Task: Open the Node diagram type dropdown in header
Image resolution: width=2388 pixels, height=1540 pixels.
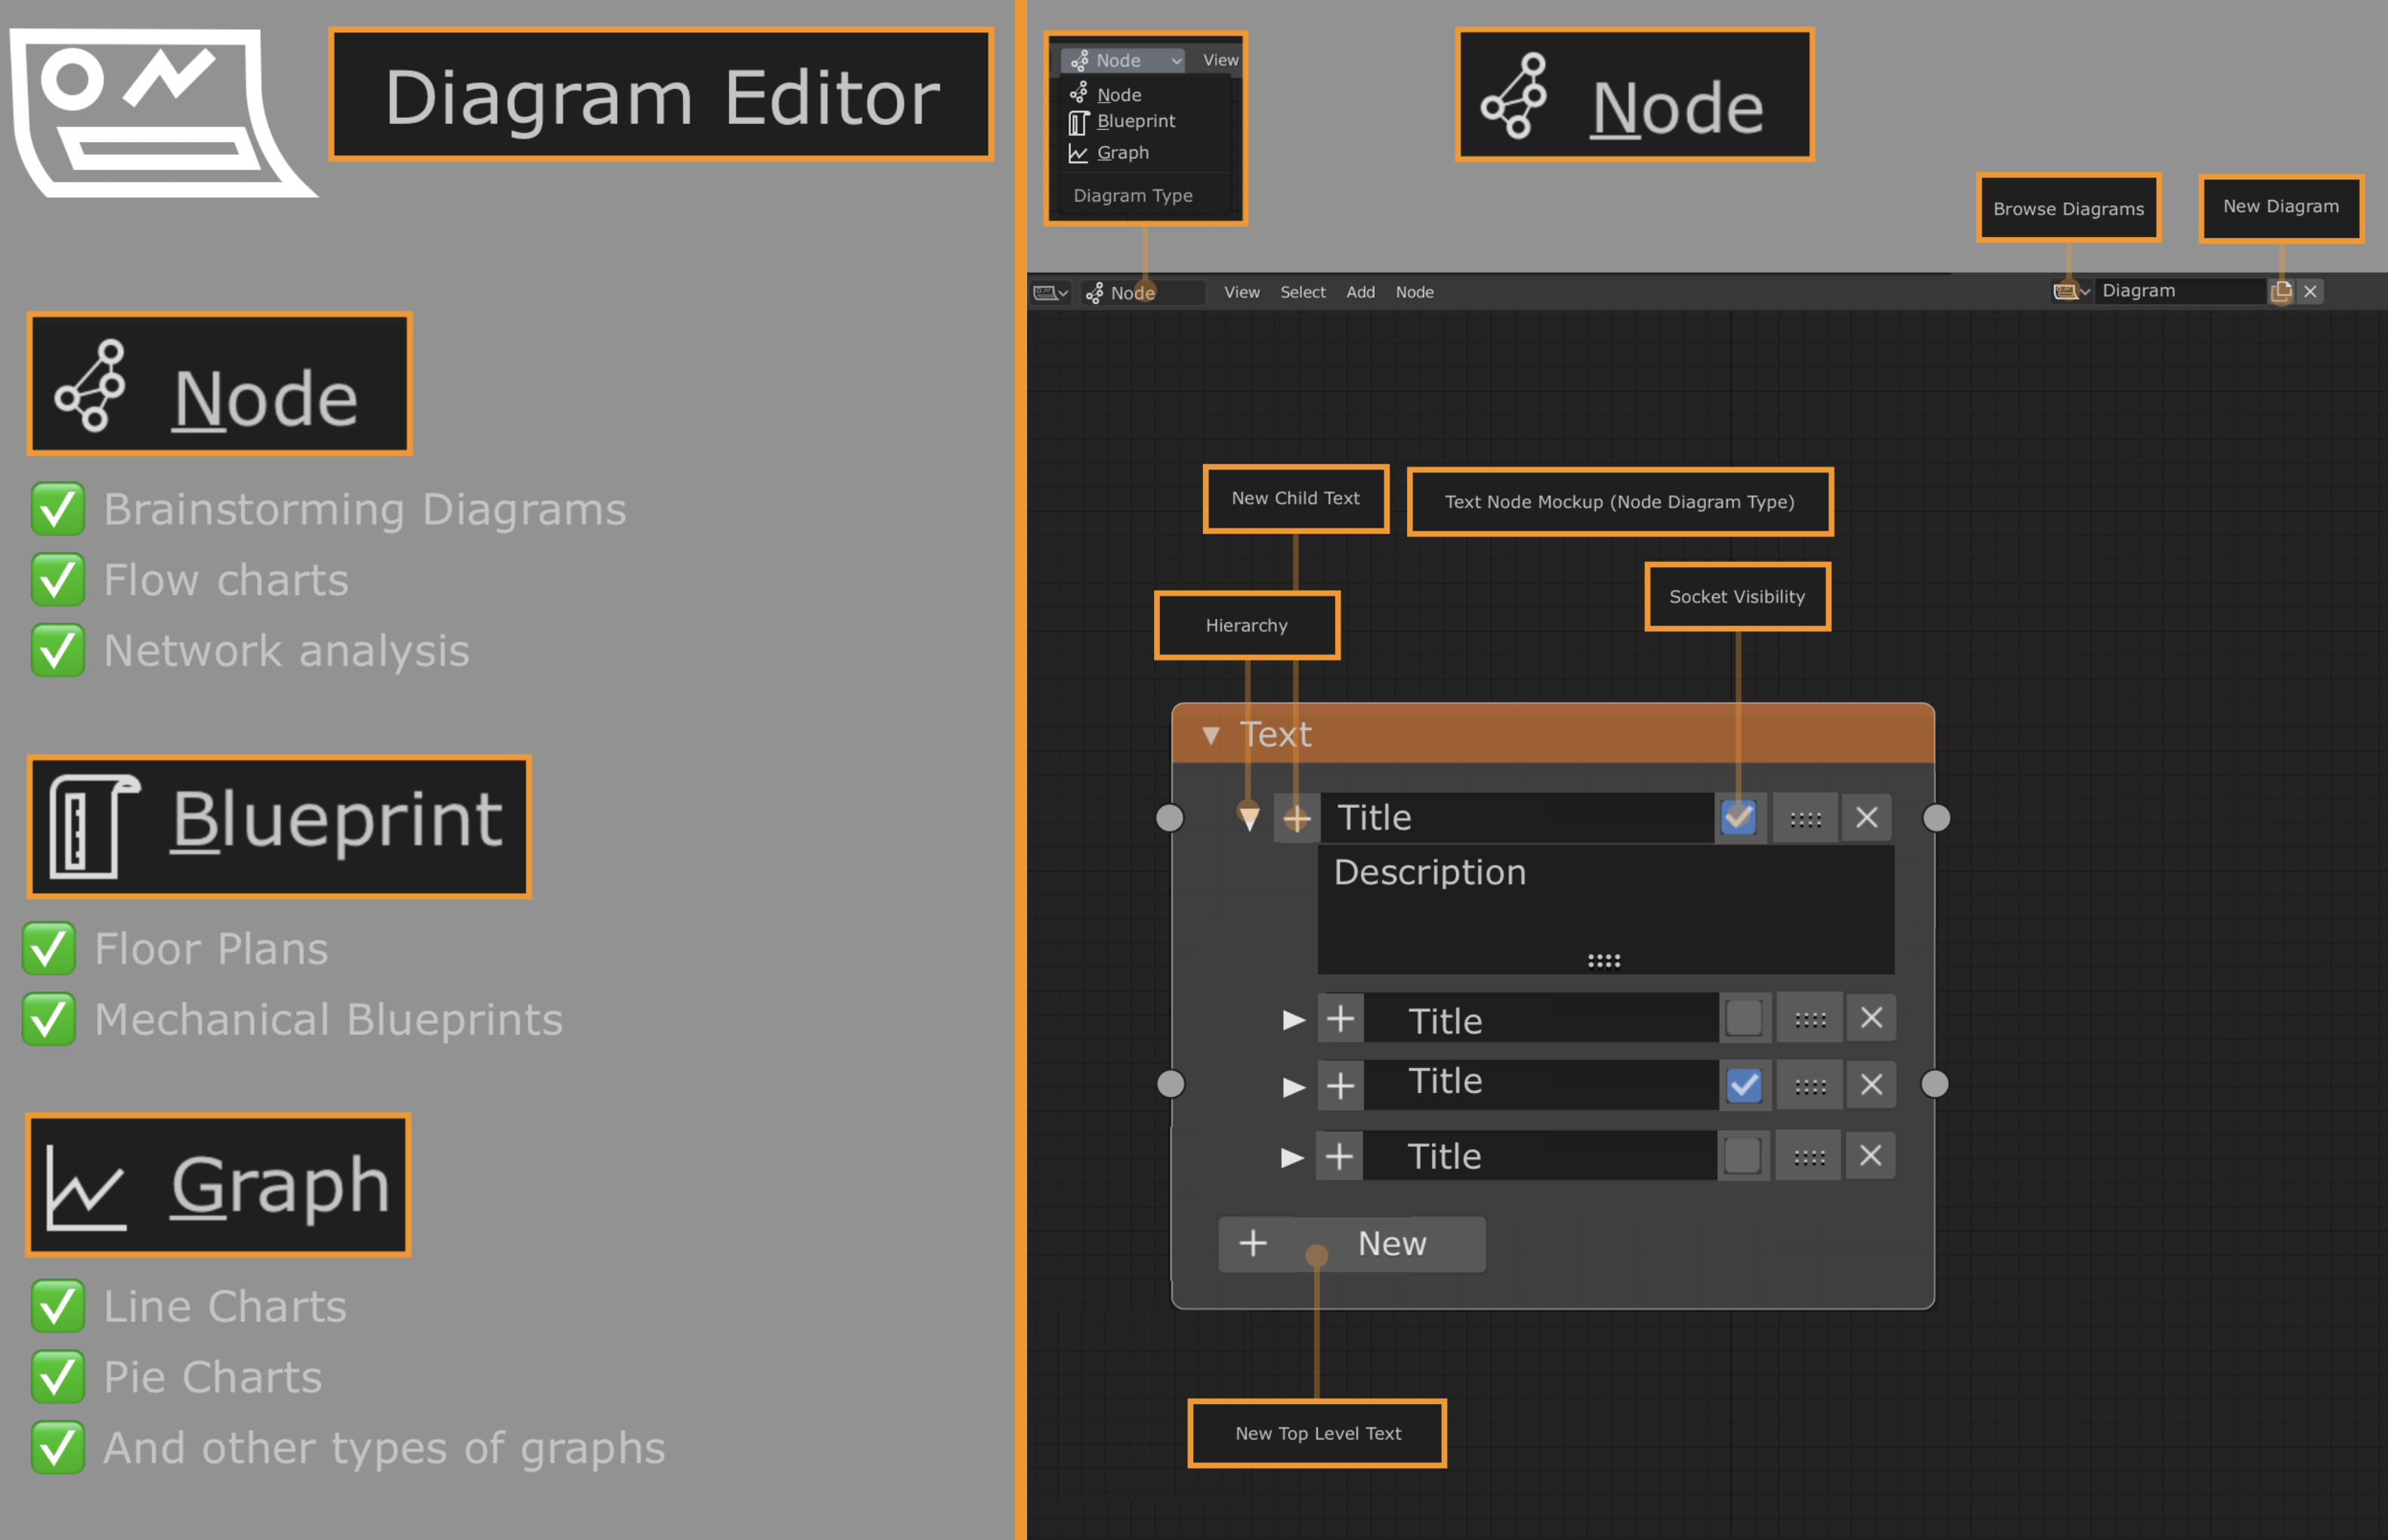Action: coord(1143,292)
